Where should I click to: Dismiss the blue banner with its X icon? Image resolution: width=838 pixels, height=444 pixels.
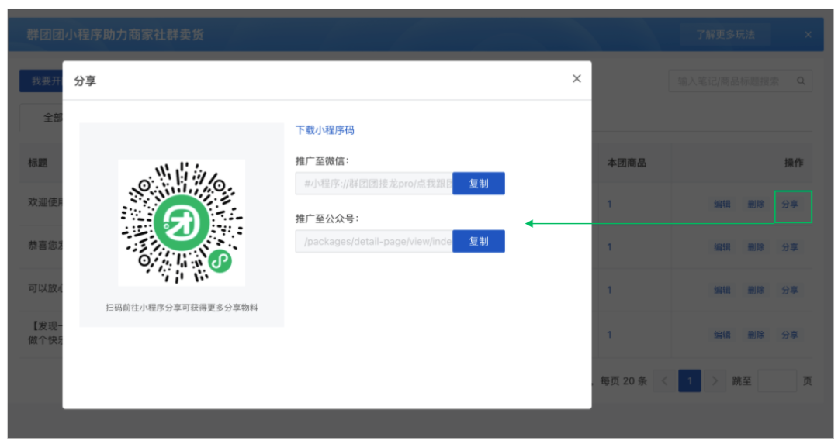[808, 35]
